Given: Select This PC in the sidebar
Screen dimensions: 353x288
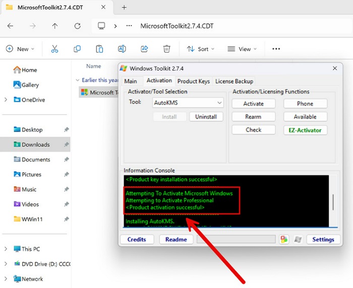Looking at the screenshot, I should coord(27,249).
